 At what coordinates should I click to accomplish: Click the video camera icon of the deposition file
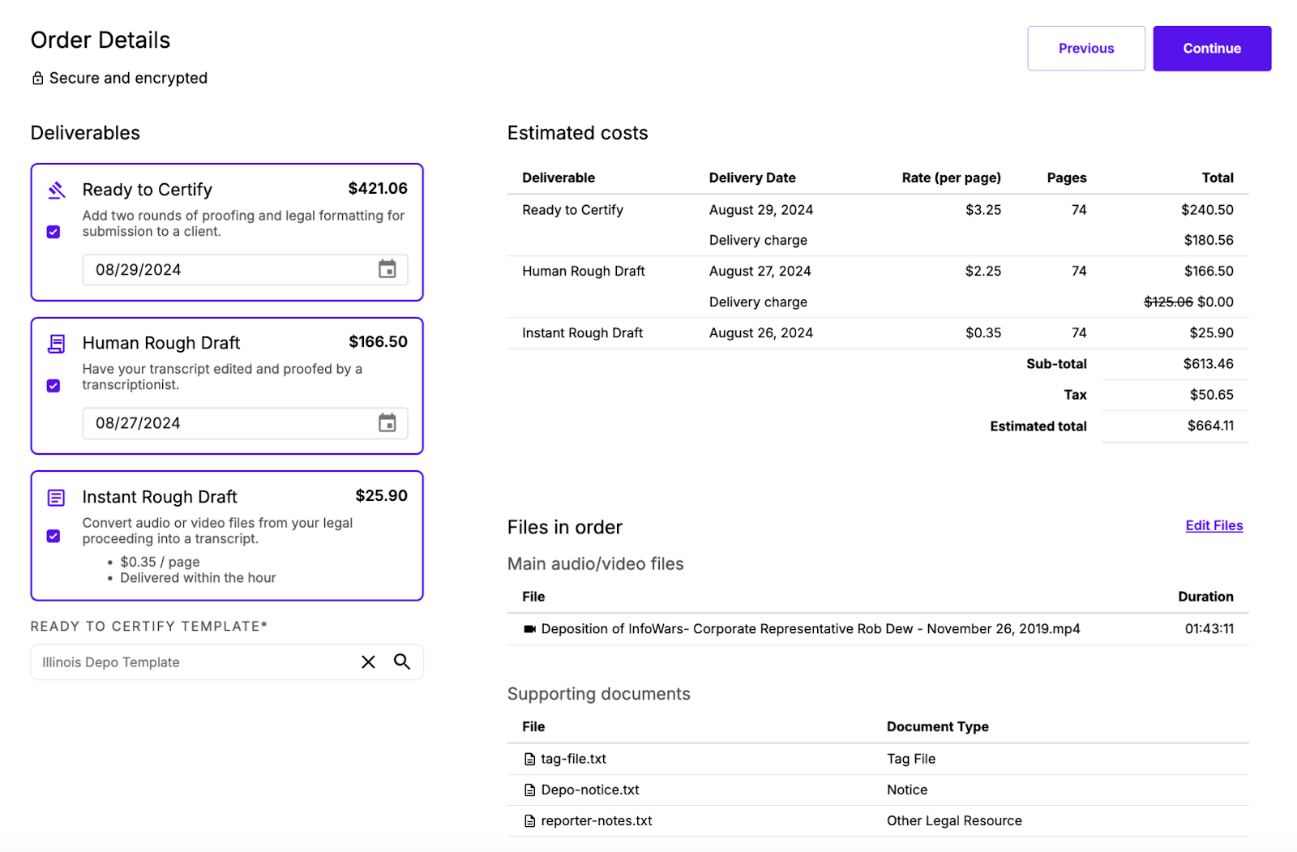point(530,629)
